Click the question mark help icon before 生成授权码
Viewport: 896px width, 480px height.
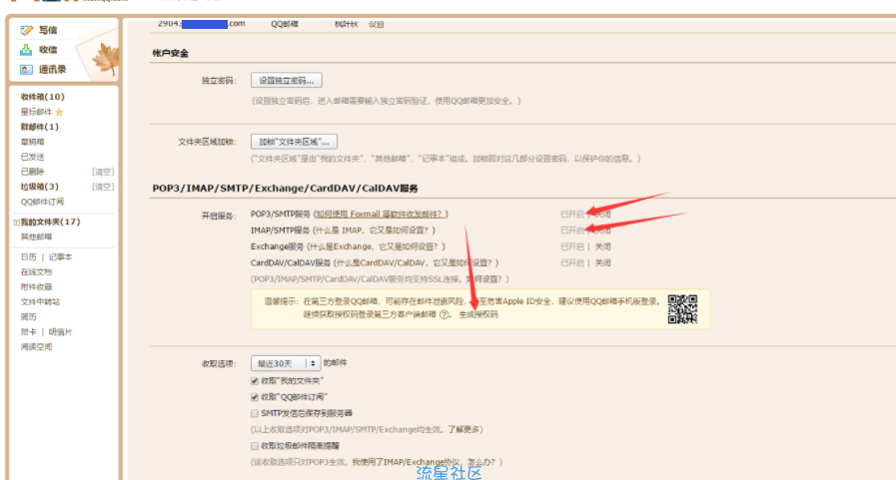pyautogui.click(x=444, y=314)
